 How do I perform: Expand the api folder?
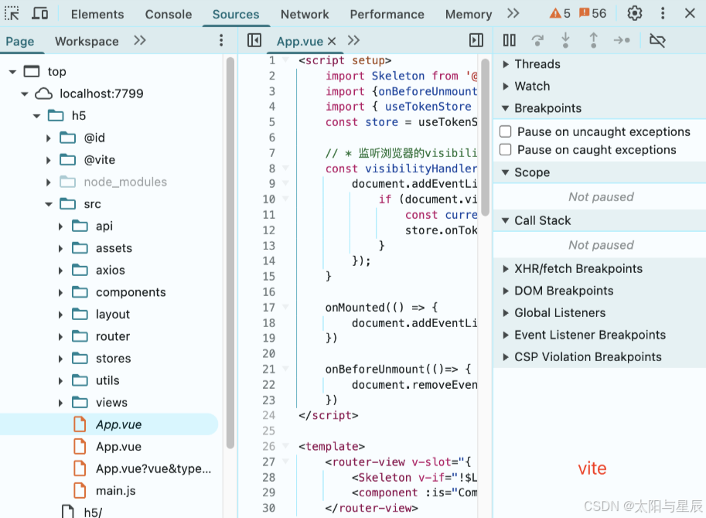click(x=61, y=226)
